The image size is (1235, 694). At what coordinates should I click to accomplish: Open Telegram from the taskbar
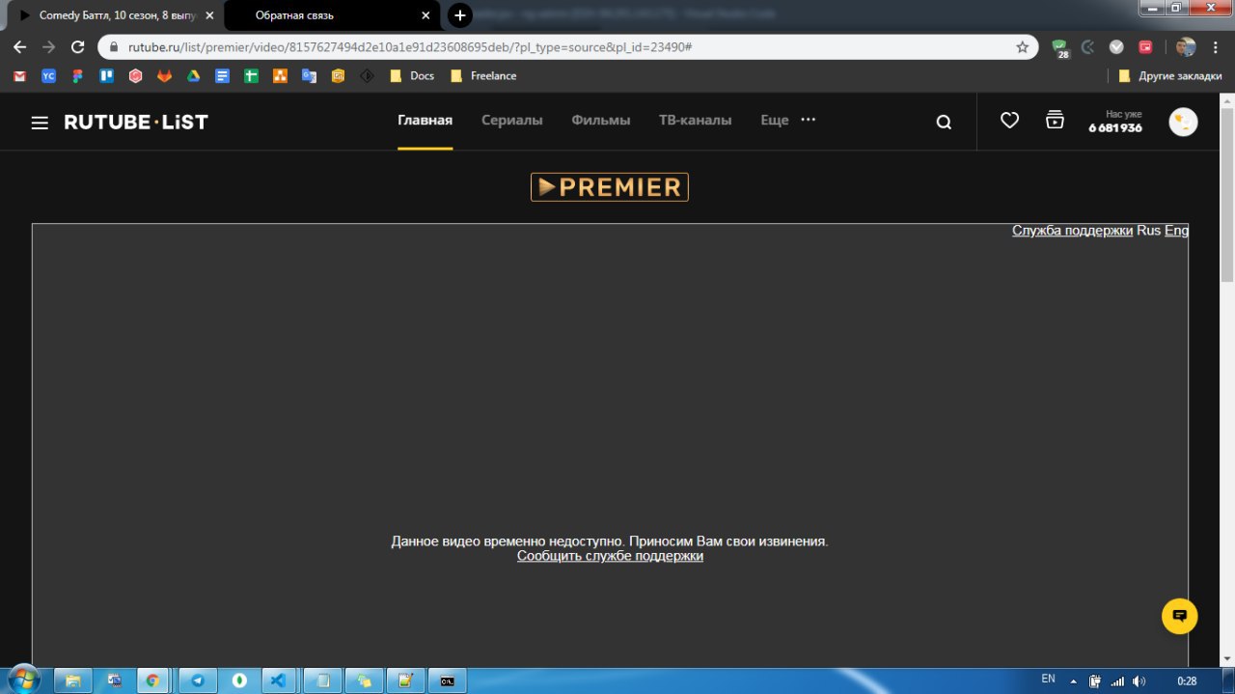[198, 680]
